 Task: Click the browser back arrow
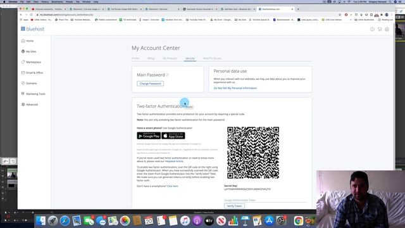click(x=21, y=15)
